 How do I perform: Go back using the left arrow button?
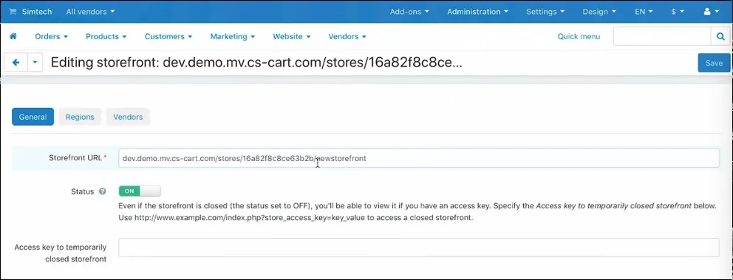tap(16, 63)
